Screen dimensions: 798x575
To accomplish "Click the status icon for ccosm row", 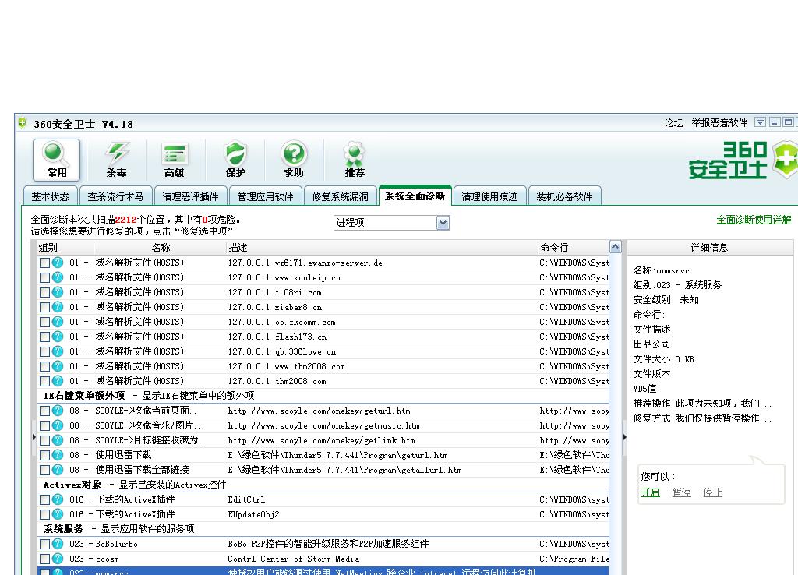I will (58, 559).
